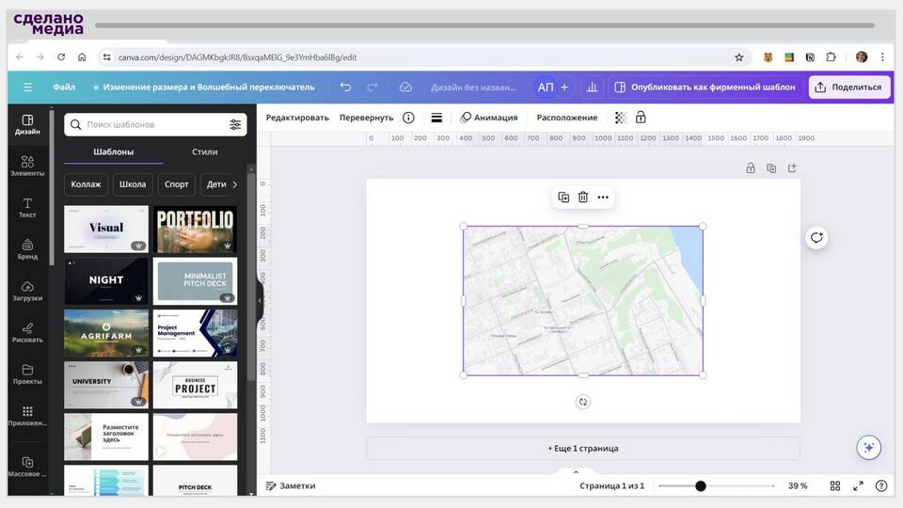Open the Файл menu
The width and height of the screenshot is (903, 508).
pos(64,87)
